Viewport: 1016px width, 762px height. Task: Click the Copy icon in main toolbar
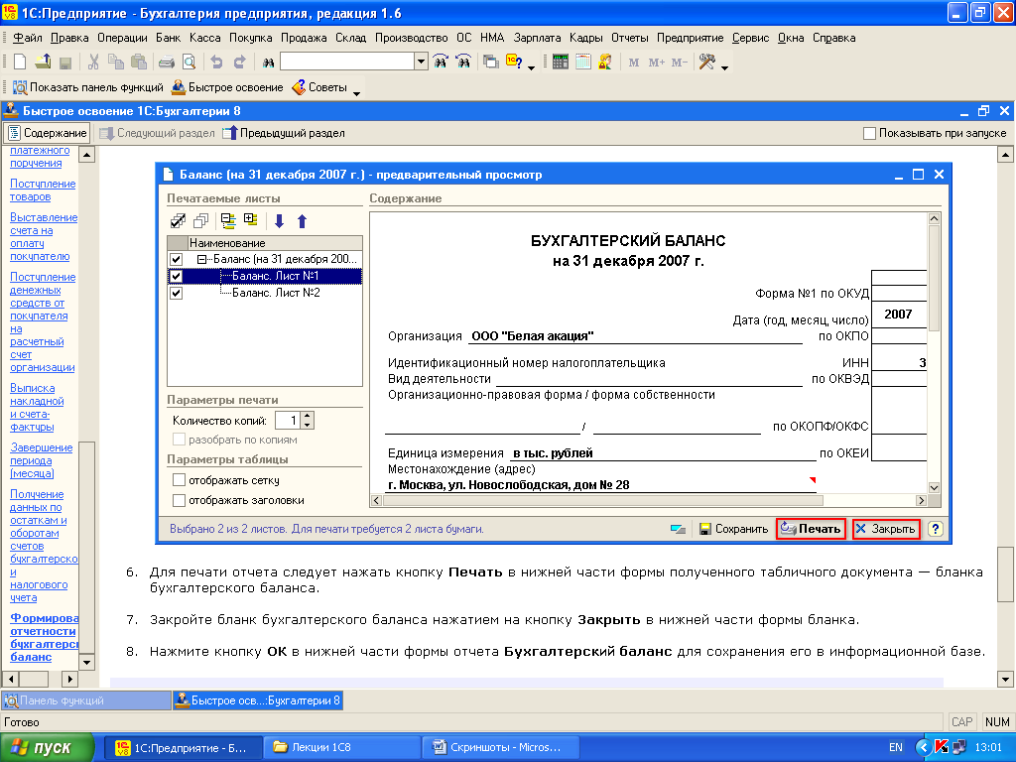tap(116, 63)
